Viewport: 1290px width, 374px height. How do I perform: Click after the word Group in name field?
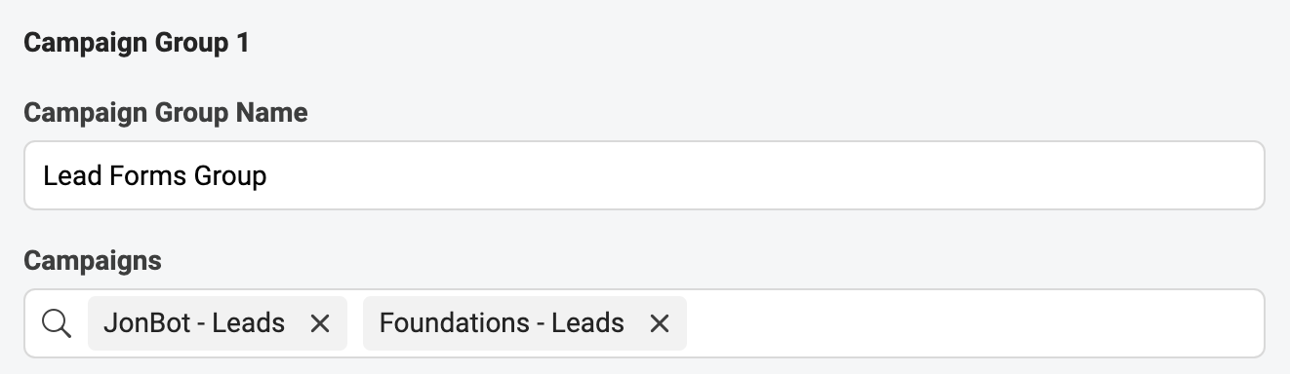point(269,176)
